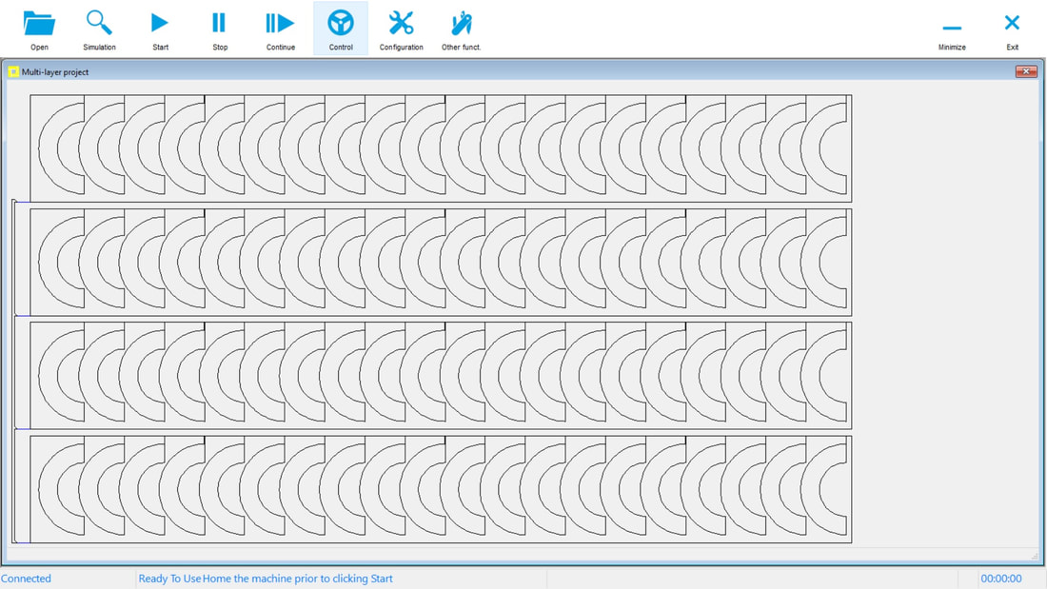Minimize the application using toolbar Minimize
Viewport: 1047px width, 589px height.
952,30
